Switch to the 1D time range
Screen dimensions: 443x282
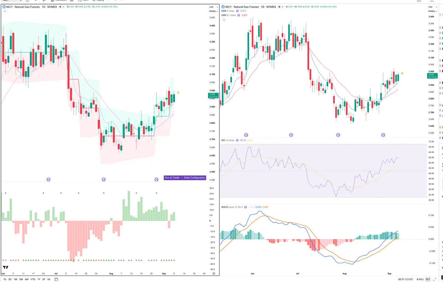[4, 279]
